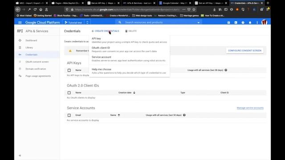Click Configure Consent Screen button
The height and width of the screenshot is (160, 285).
pyautogui.click(x=244, y=51)
